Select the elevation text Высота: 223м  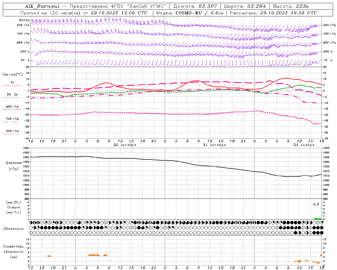pyautogui.click(x=291, y=6)
